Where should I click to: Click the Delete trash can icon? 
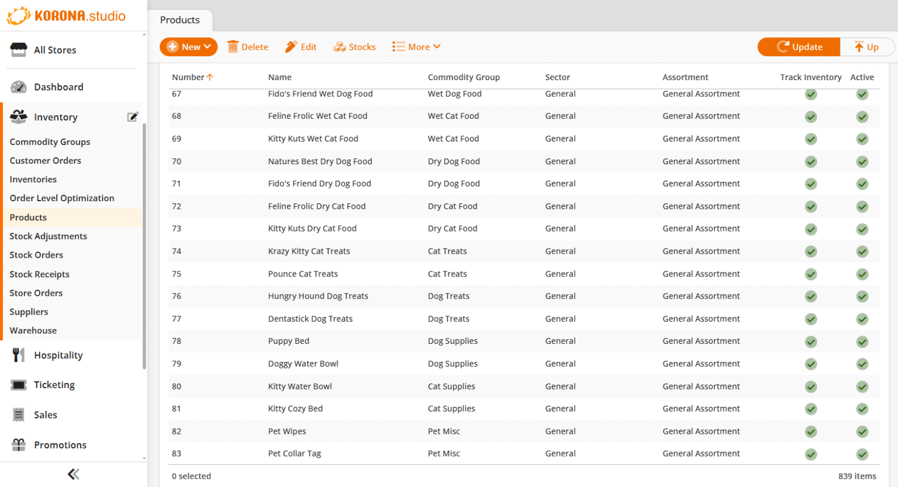pos(233,47)
